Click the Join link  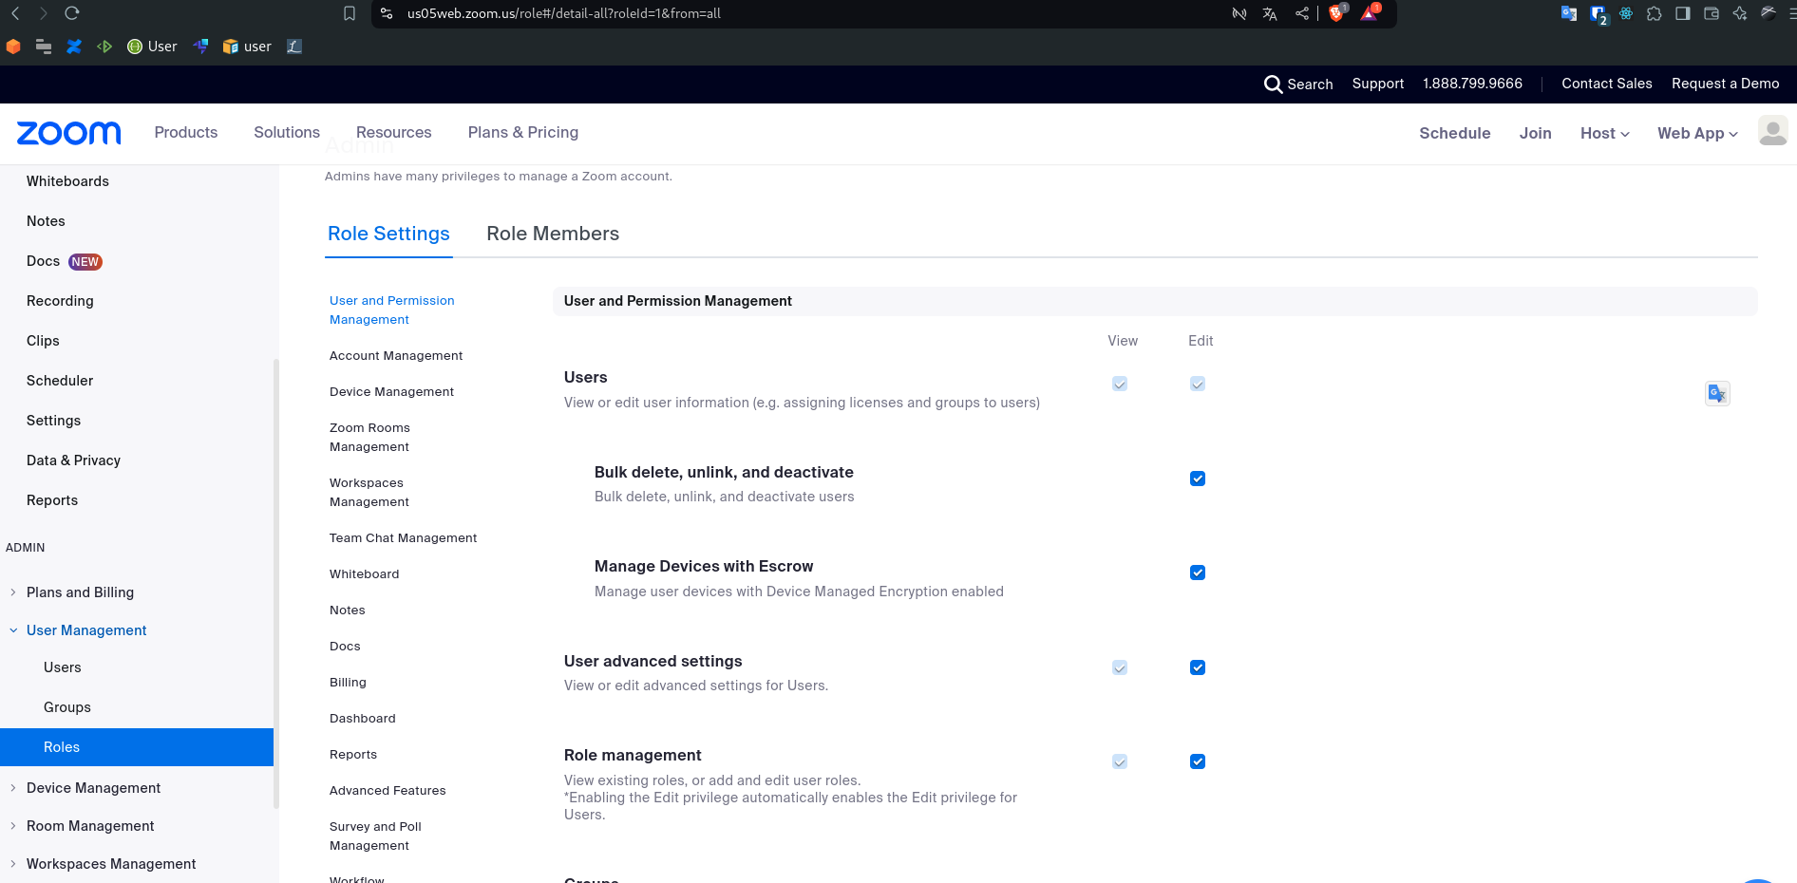pyautogui.click(x=1535, y=134)
